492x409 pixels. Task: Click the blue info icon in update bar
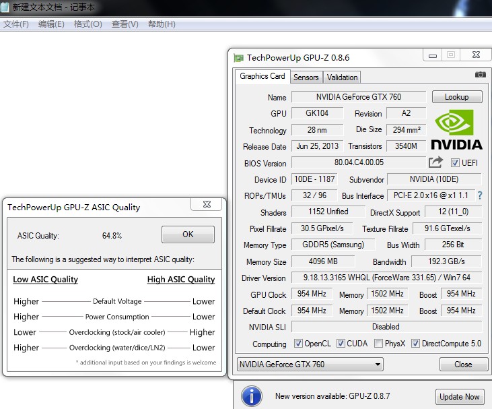(x=252, y=396)
